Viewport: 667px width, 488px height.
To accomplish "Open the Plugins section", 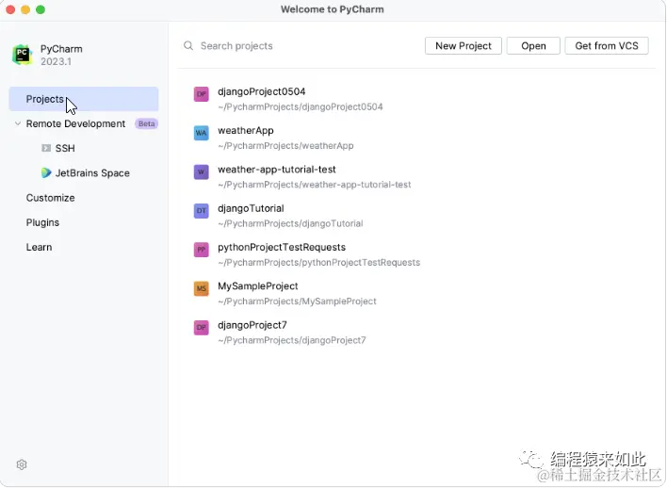I will pos(42,222).
